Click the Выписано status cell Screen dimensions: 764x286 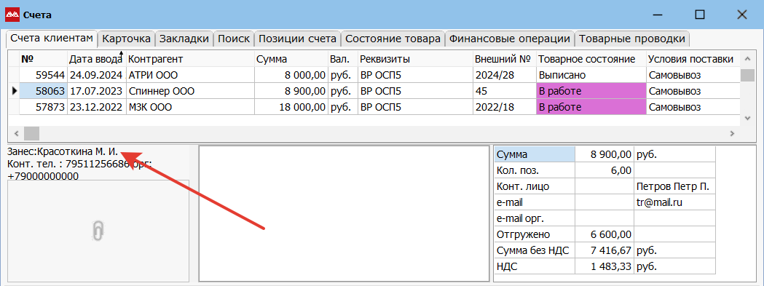click(591, 75)
